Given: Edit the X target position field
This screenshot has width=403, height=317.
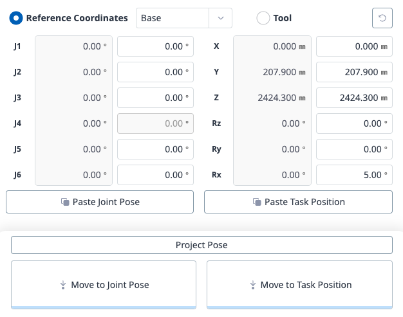Looking at the screenshot, I should (354, 46).
